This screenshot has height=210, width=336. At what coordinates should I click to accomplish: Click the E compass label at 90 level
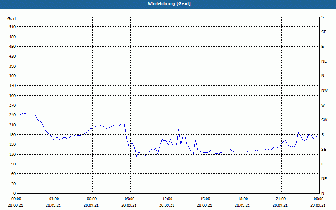click(323, 164)
